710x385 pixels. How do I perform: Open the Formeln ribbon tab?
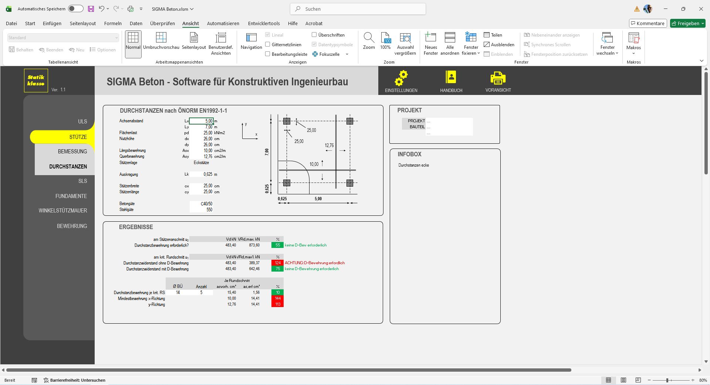coord(113,23)
